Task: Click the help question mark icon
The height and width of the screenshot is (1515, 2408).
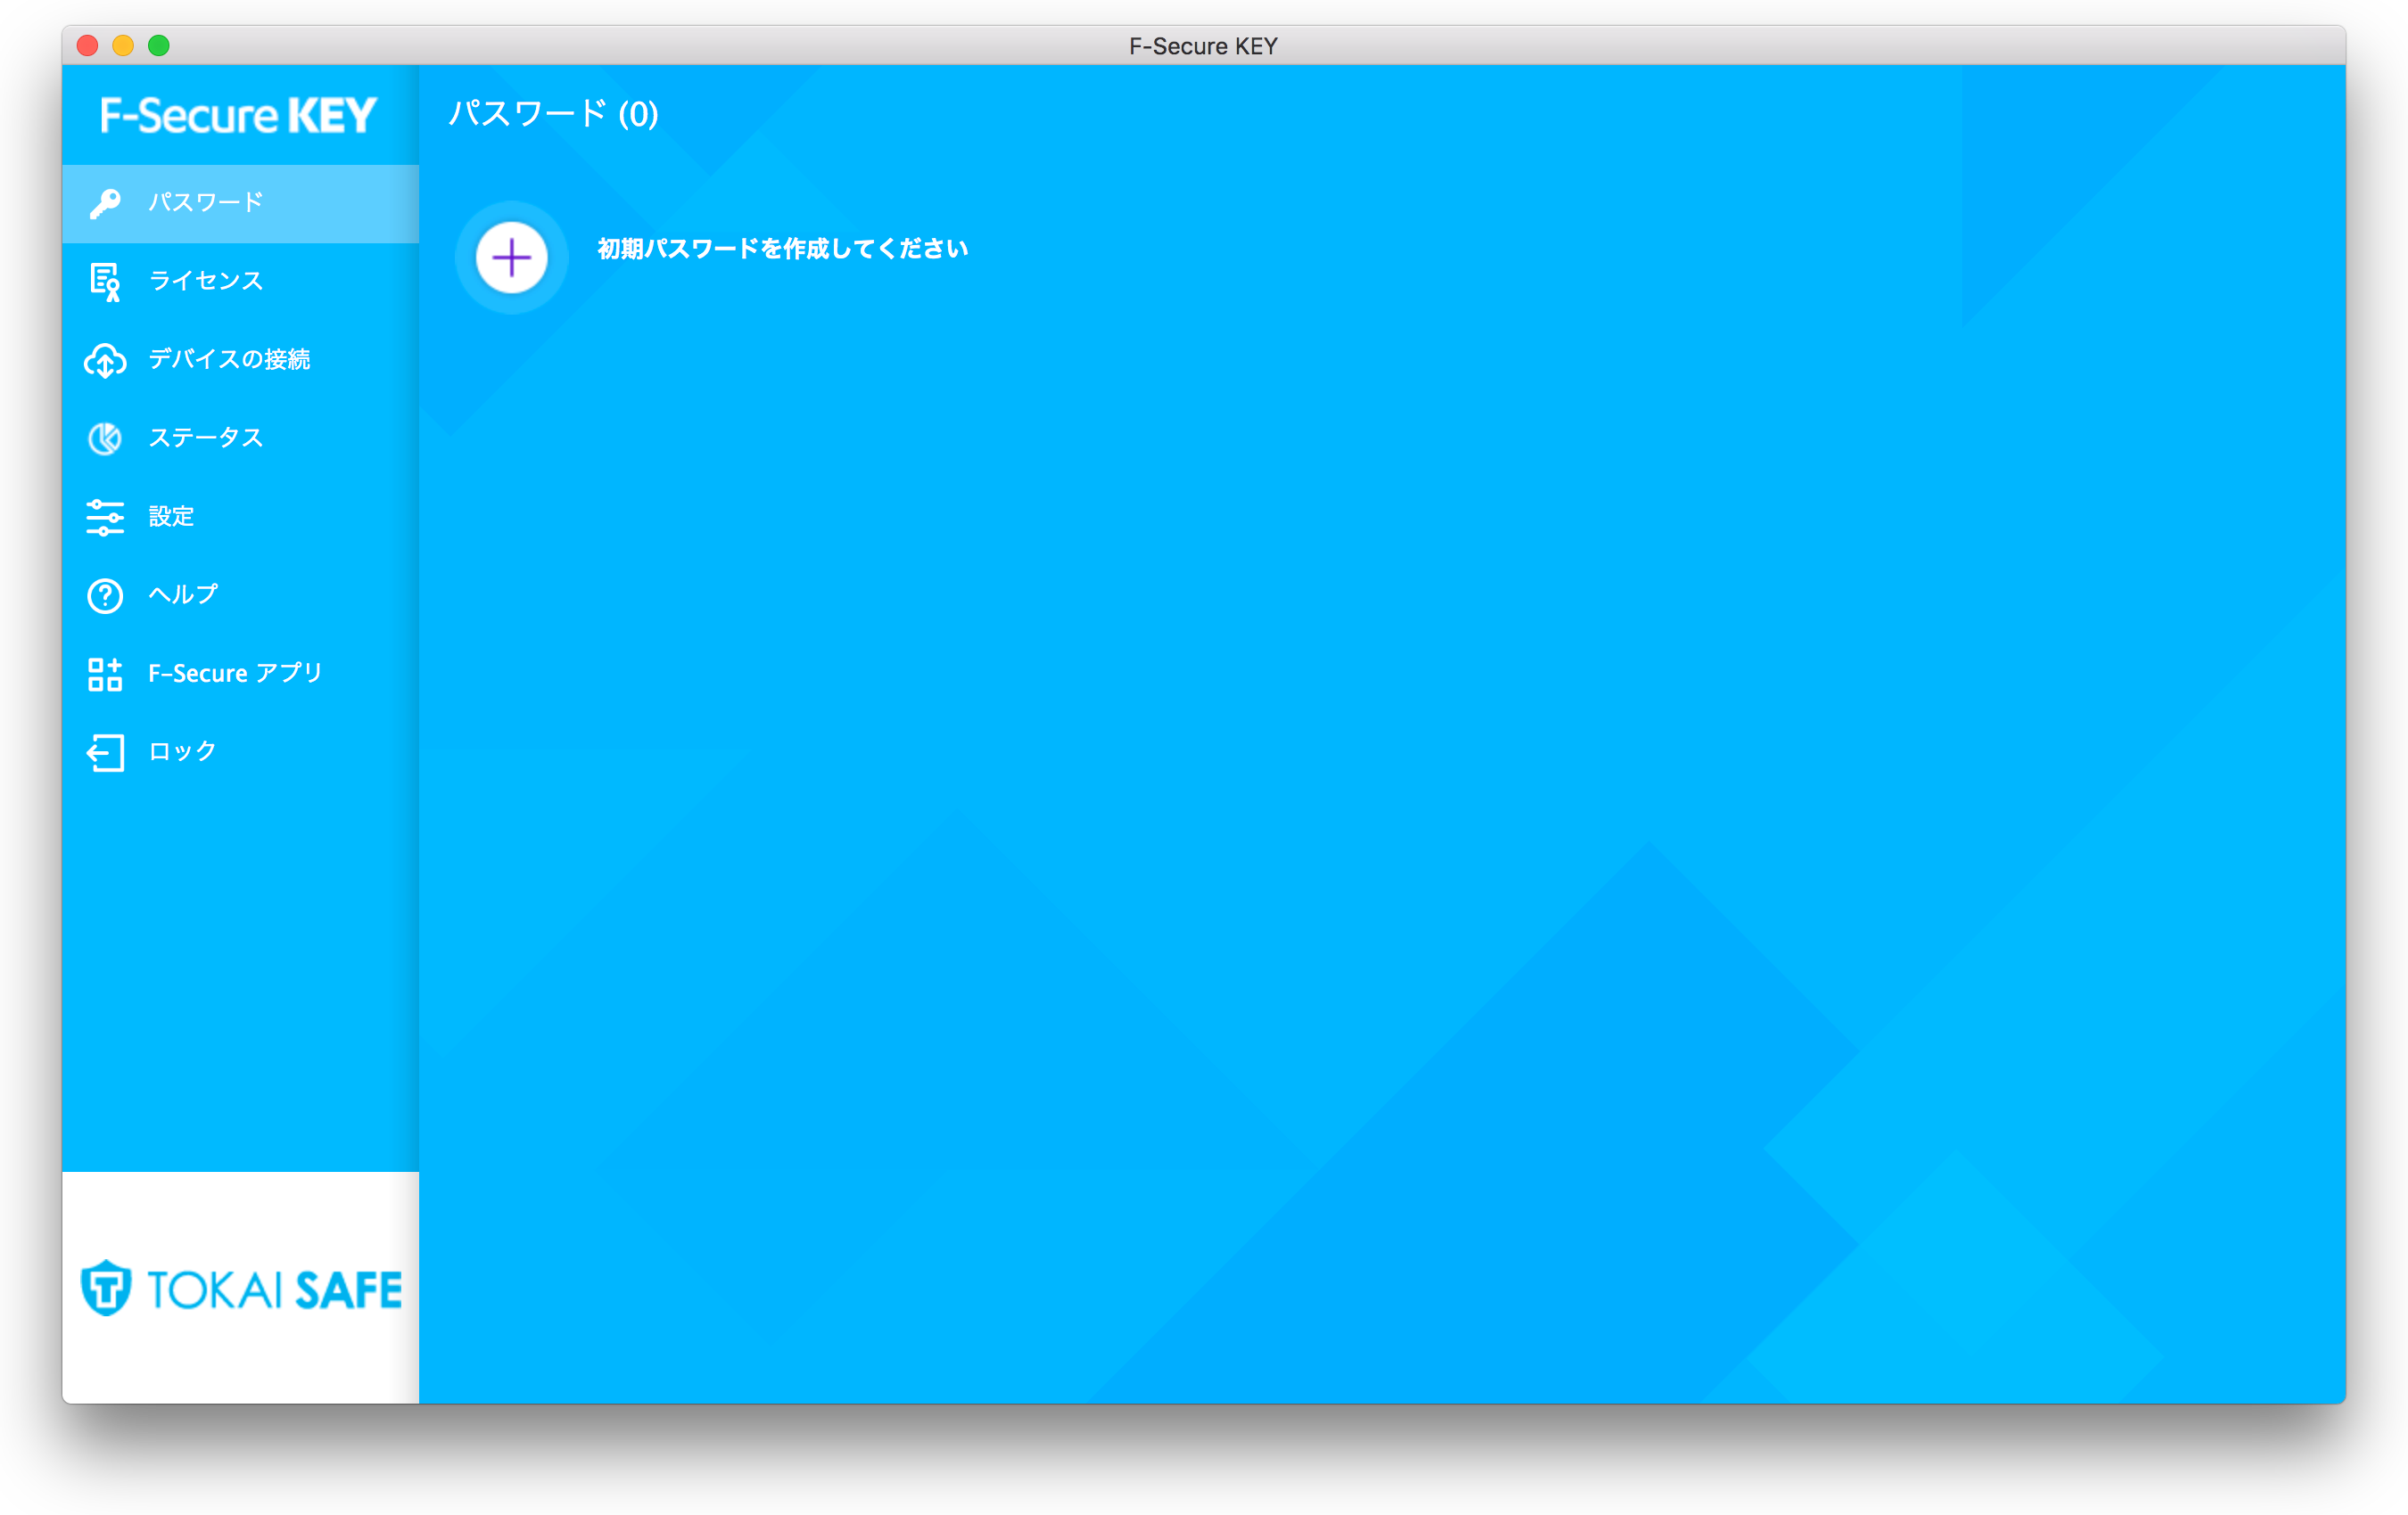Action: (105, 595)
